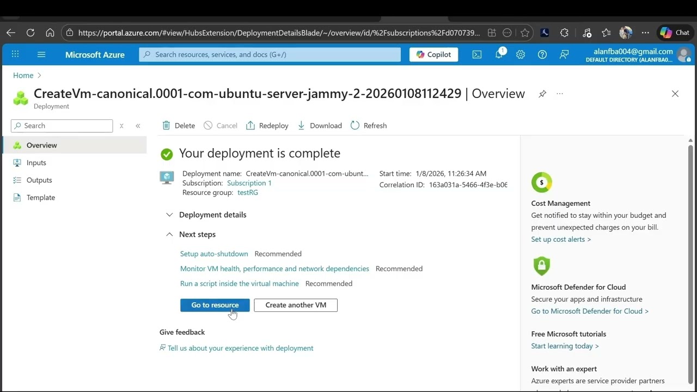697x392 pixels.
Task: Navigate to Home breadcrumb
Action: [x=23, y=75]
